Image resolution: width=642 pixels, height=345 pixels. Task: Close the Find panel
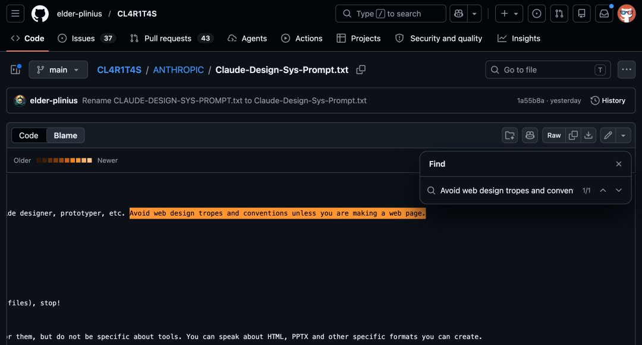point(619,164)
